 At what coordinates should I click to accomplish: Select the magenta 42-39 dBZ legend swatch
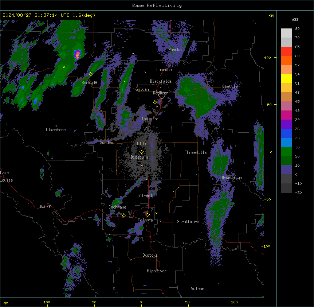[x=286, y=115]
